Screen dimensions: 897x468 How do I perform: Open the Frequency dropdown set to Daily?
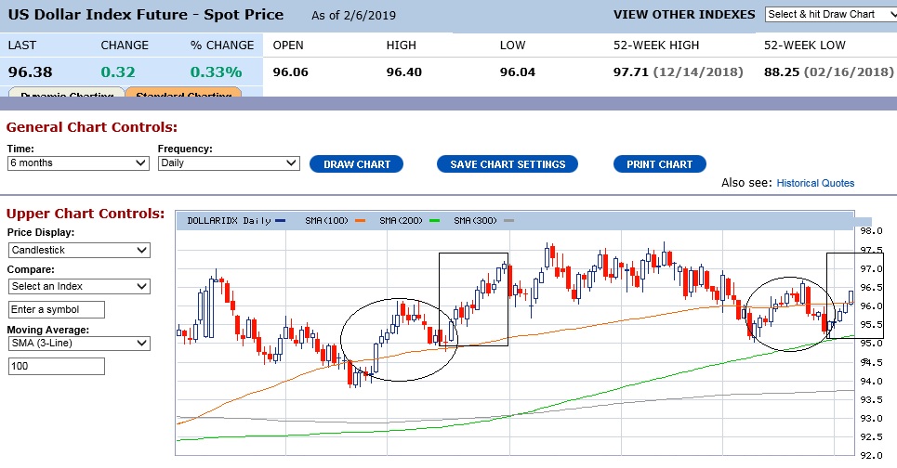pyautogui.click(x=229, y=162)
